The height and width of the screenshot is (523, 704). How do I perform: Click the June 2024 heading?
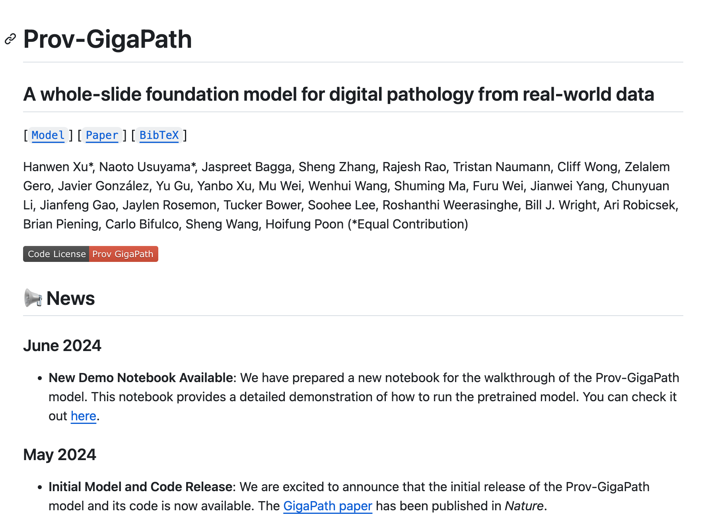(x=62, y=345)
